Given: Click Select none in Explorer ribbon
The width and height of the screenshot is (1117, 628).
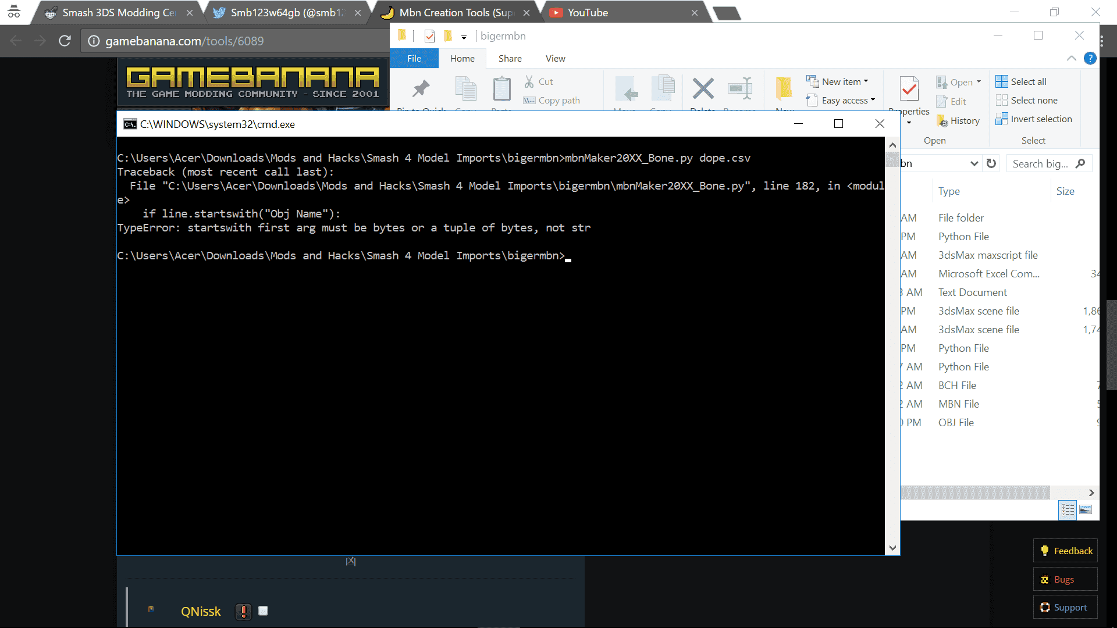Looking at the screenshot, I should pyautogui.click(x=1027, y=101).
